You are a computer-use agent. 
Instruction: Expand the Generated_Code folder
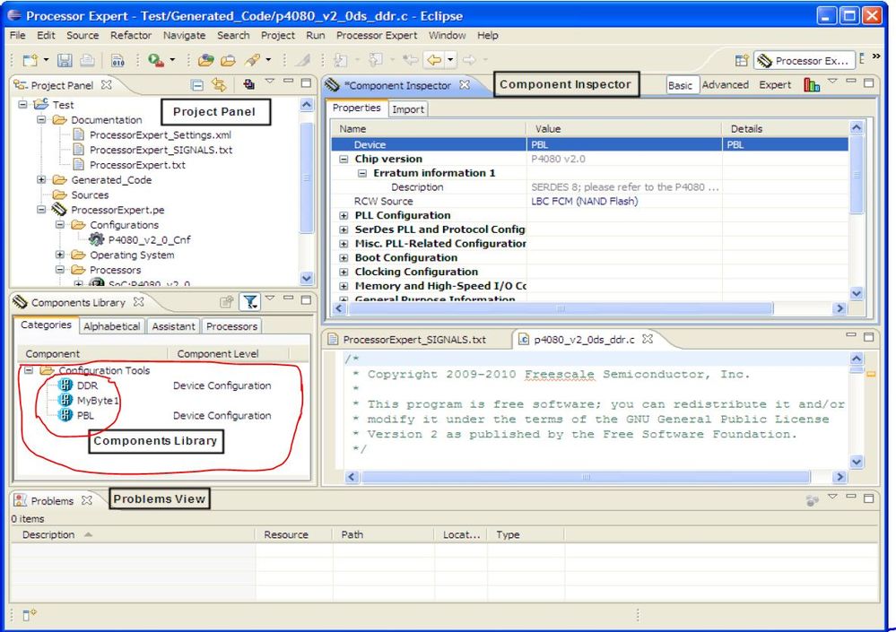(x=41, y=180)
